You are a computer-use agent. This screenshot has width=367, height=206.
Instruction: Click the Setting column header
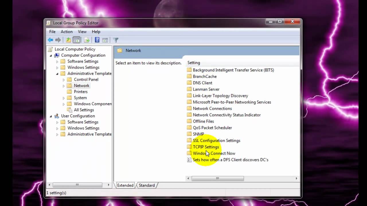coord(194,63)
